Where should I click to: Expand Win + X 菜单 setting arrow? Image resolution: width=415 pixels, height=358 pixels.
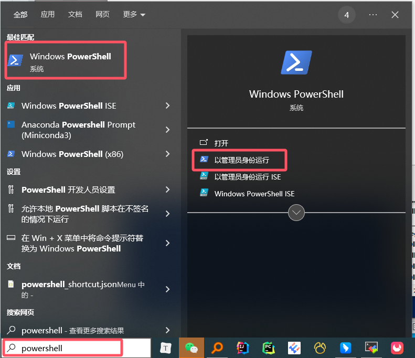click(x=167, y=243)
